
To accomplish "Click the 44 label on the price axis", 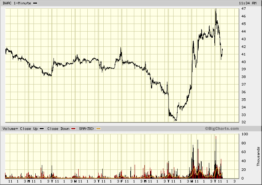I will pyautogui.click(x=243, y=31).
